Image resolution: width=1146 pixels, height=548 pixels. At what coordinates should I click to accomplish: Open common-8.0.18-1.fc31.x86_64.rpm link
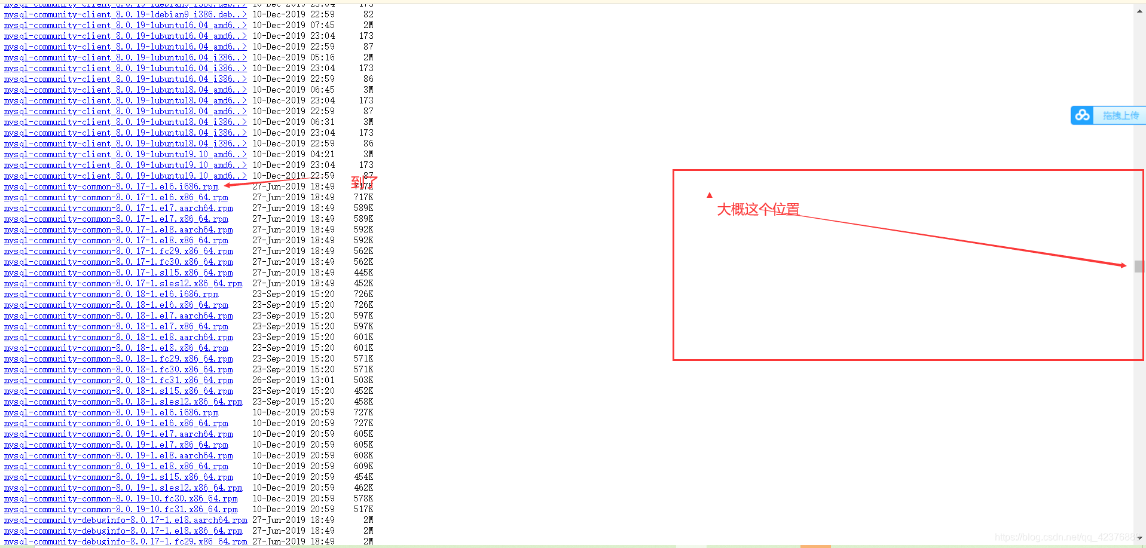118,380
